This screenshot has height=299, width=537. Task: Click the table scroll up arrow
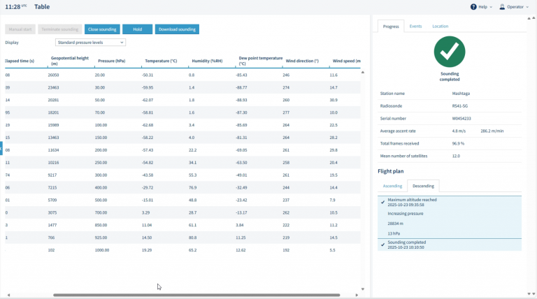[x=363, y=72]
